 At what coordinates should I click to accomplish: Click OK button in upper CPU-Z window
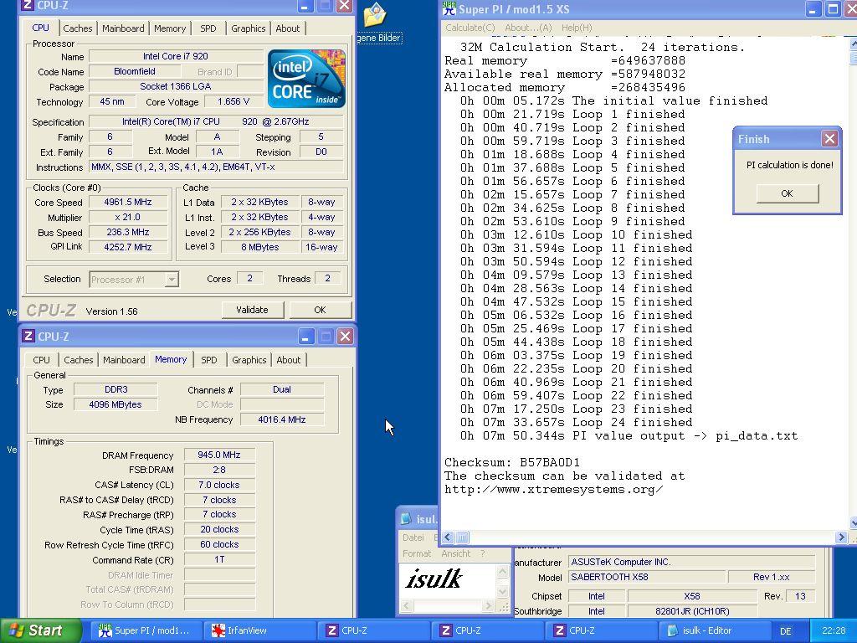320,310
